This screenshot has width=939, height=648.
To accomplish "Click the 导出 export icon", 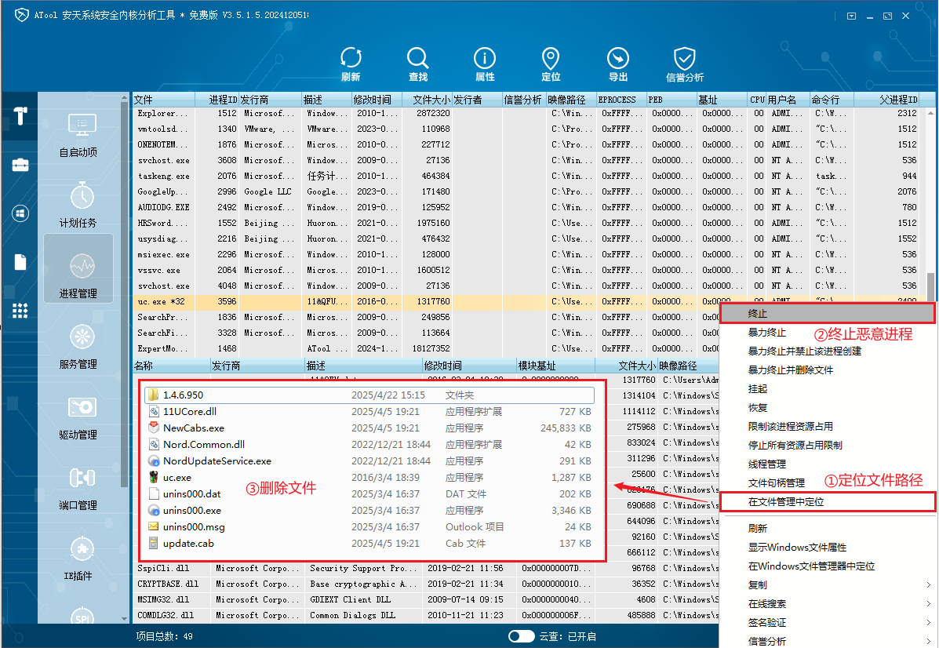I will click(618, 64).
